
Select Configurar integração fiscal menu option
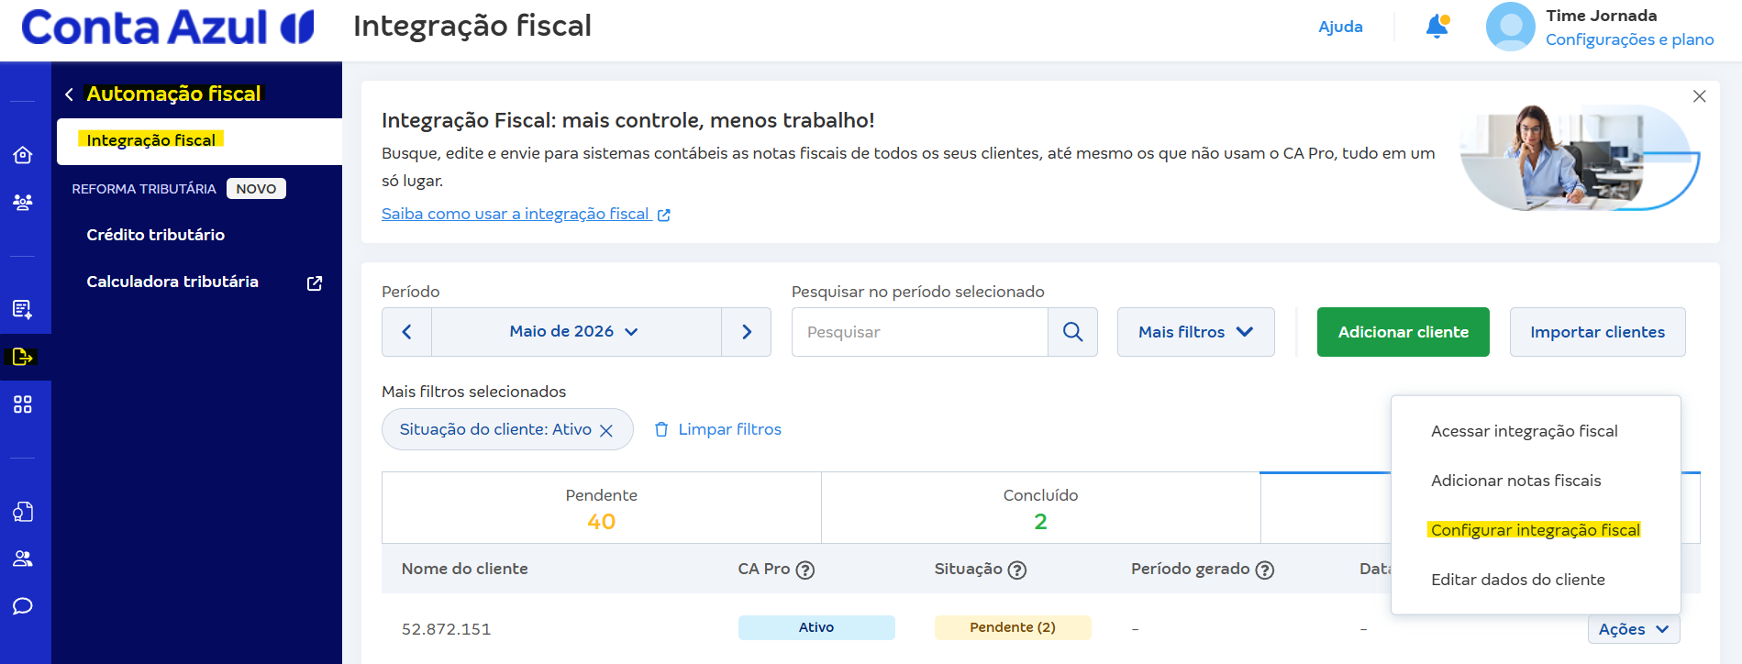pyautogui.click(x=1536, y=530)
